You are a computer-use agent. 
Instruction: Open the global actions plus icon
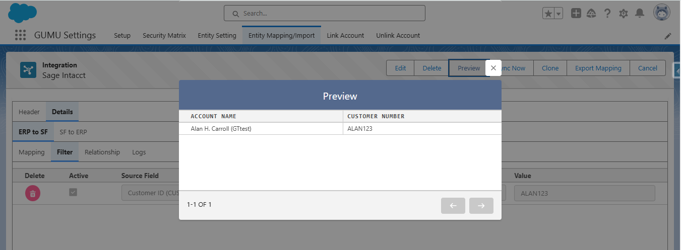576,14
